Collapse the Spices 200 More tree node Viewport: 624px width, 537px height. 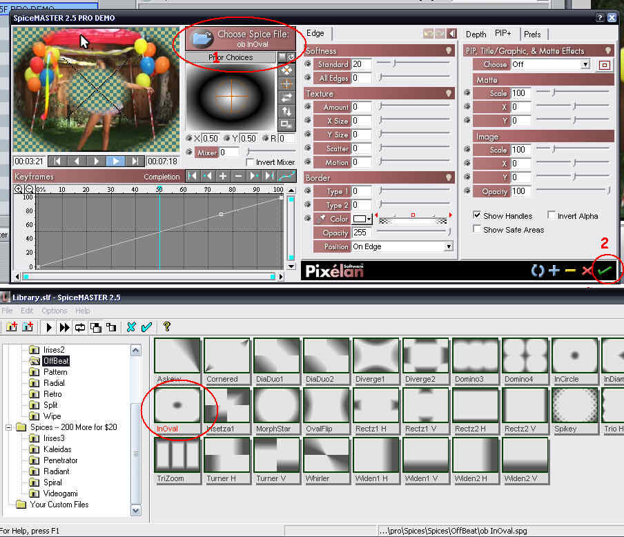click(8, 427)
